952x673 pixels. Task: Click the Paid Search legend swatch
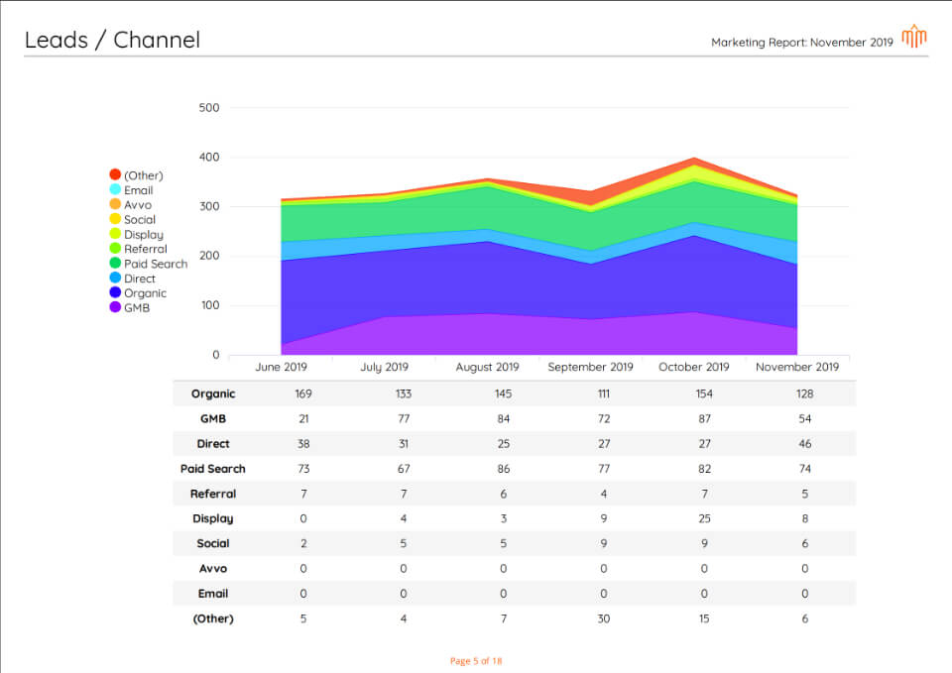(115, 263)
